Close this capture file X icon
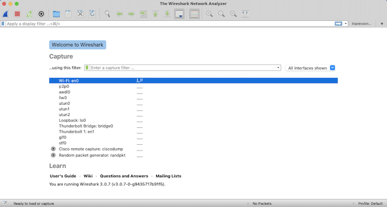The height and width of the screenshot is (207, 387). click(x=80, y=14)
